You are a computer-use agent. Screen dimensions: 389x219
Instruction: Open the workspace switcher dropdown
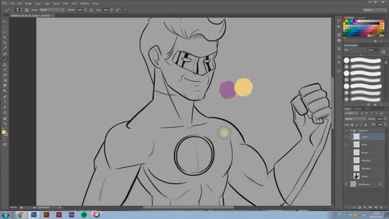[x=374, y=10]
